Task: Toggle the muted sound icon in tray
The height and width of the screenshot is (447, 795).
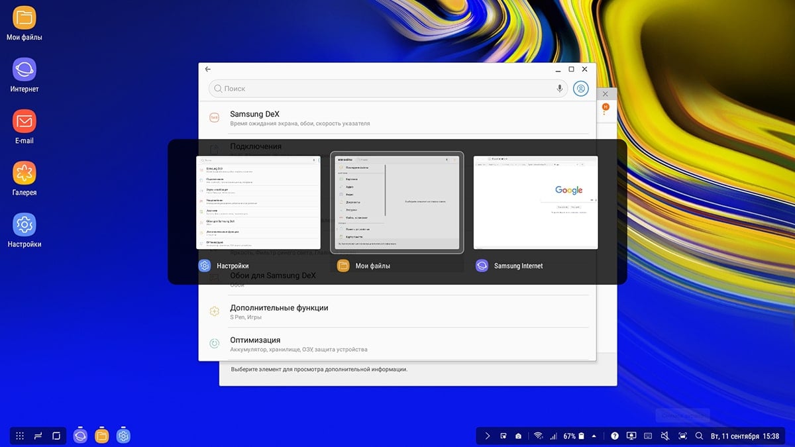Action: point(665,436)
